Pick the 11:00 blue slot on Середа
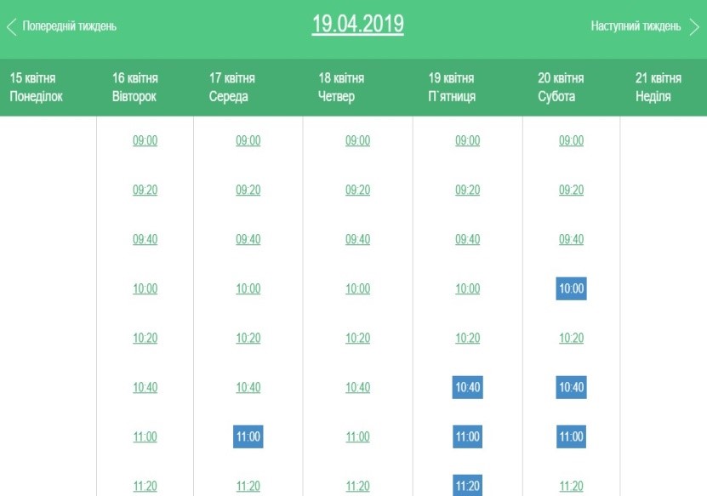The height and width of the screenshot is (496, 707). pyautogui.click(x=248, y=436)
